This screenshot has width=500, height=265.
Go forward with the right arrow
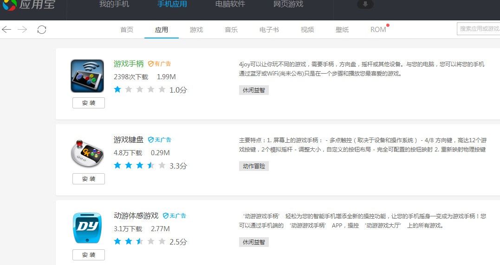coord(22,30)
